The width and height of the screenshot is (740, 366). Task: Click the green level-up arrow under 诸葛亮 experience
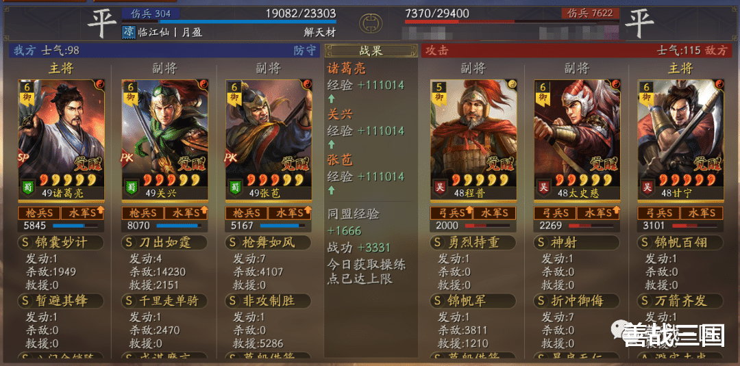tap(332, 99)
